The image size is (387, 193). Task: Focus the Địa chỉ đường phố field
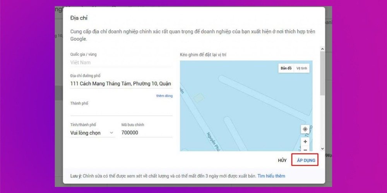(121, 83)
